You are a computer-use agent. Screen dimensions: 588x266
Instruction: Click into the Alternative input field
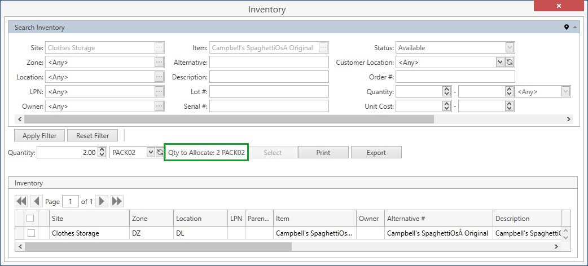pyautogui.click(x=269, y=62)
